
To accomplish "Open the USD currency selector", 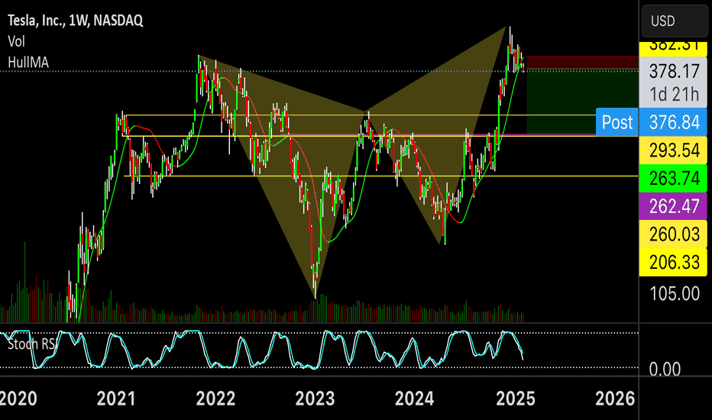I will [x=675, y=21].
